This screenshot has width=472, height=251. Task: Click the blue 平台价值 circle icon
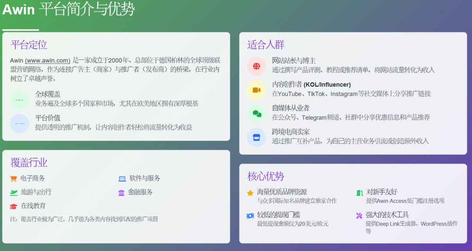coord(19,124)
